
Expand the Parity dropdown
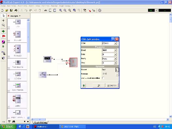click(x=115, y=59)
